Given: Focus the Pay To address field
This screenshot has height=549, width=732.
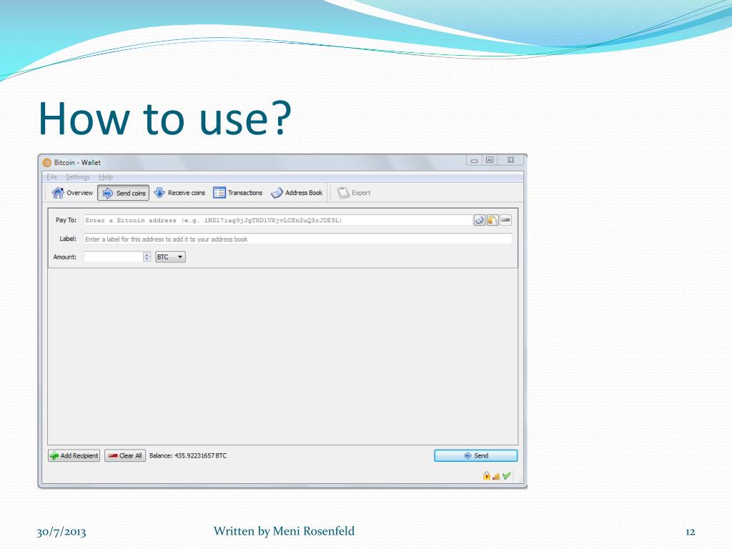Looking at the screenshot, I should pyautogui.click(x=278, y=220).
